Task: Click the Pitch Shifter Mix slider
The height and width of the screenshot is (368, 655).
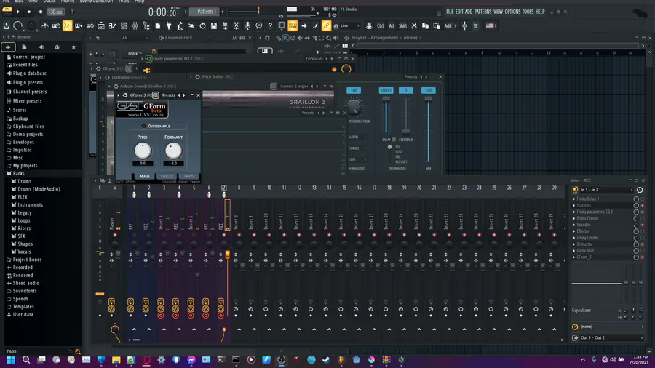Action: (x=428, y=129)
